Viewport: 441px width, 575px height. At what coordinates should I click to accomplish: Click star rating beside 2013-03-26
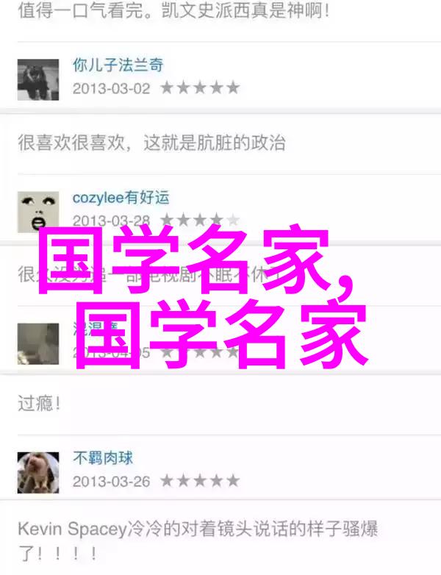tap(200, 480)
